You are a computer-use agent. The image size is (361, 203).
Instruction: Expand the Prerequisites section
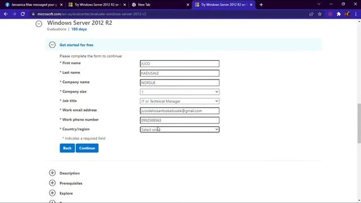tap(52, 183)
